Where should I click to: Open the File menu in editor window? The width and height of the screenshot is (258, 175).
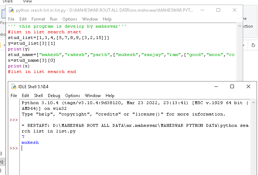11,19
